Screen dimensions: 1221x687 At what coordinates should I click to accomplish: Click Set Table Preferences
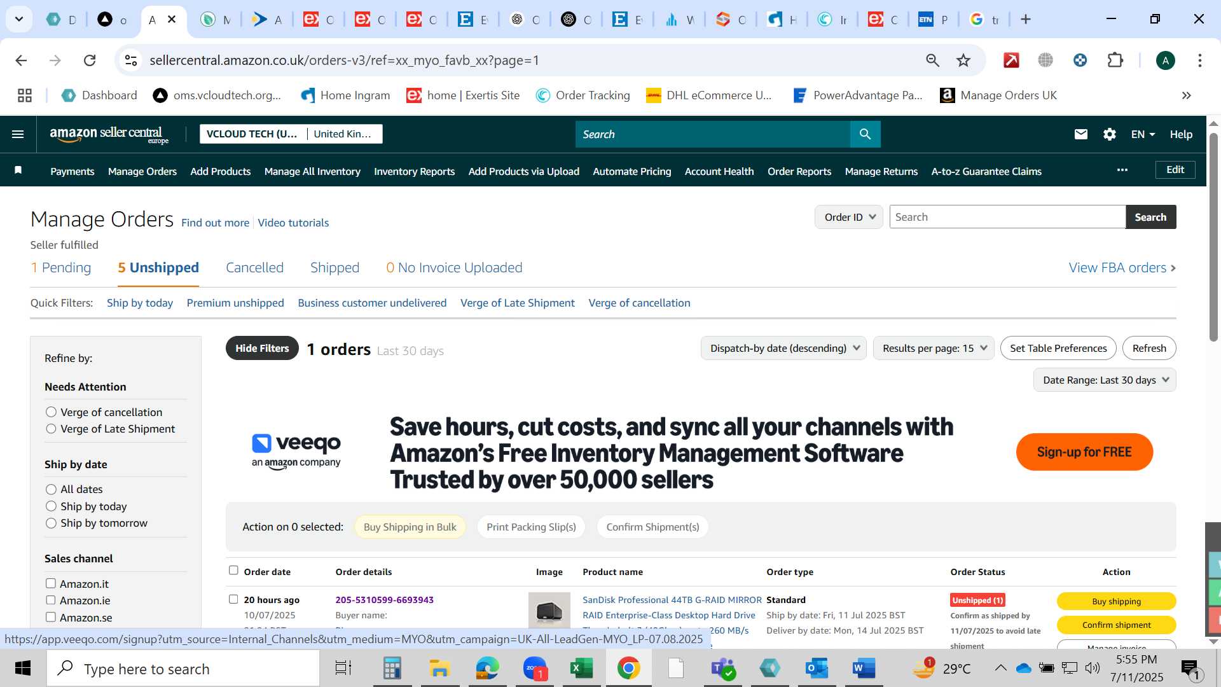(1058, 348)
